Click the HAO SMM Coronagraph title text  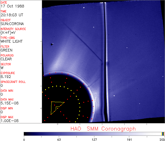[x=103, y=129]
